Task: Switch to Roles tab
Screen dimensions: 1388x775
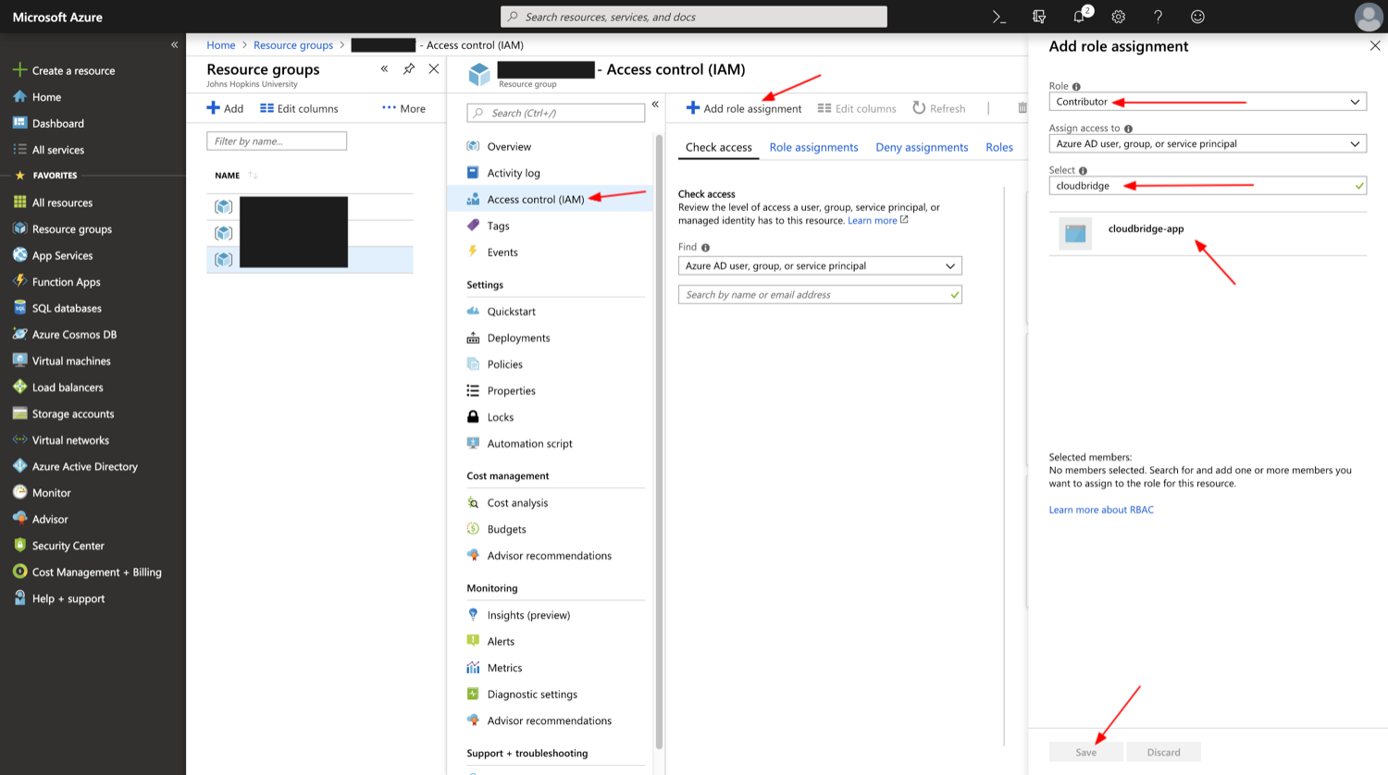Action: click(999, 147)
